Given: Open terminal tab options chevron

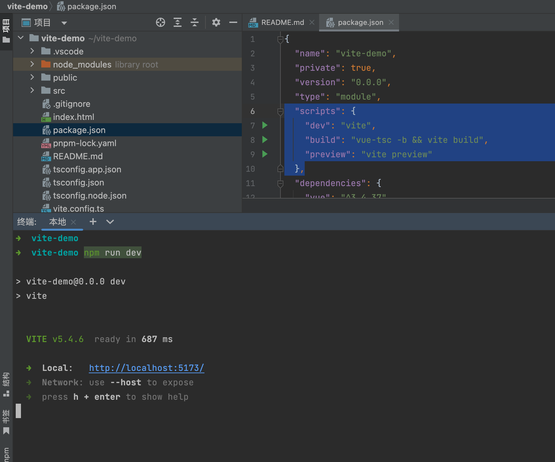Looking at the screenshot, I should coord(110,222).
